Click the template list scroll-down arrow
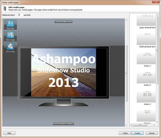Screen dimensions: 161x138 click(157, 122)
